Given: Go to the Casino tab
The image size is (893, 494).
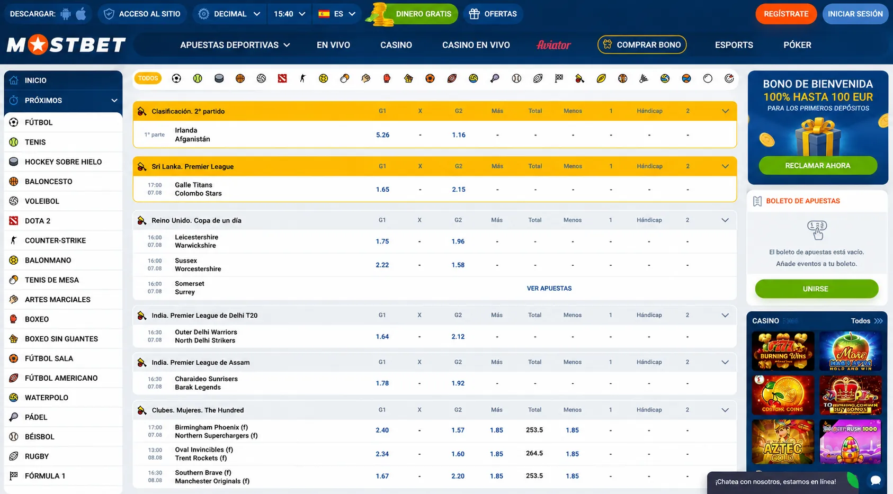Looking at the screenshot, I should click(x=396, y=45).
